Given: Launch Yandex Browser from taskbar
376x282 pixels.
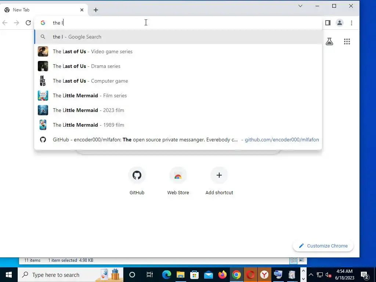Looking at the screenshot, I should click(x=264, y=275).
